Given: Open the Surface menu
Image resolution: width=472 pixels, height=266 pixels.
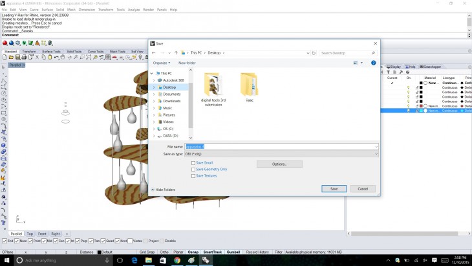Looking at the screenshot, I should tap(47, 10).
